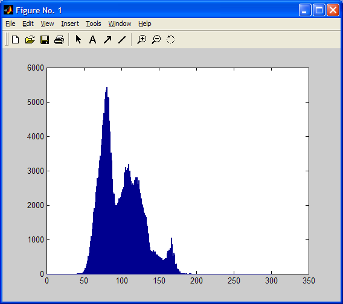Click the MATLAB icon in the title bar
The image size is (343, 304).
coord(8,10)
